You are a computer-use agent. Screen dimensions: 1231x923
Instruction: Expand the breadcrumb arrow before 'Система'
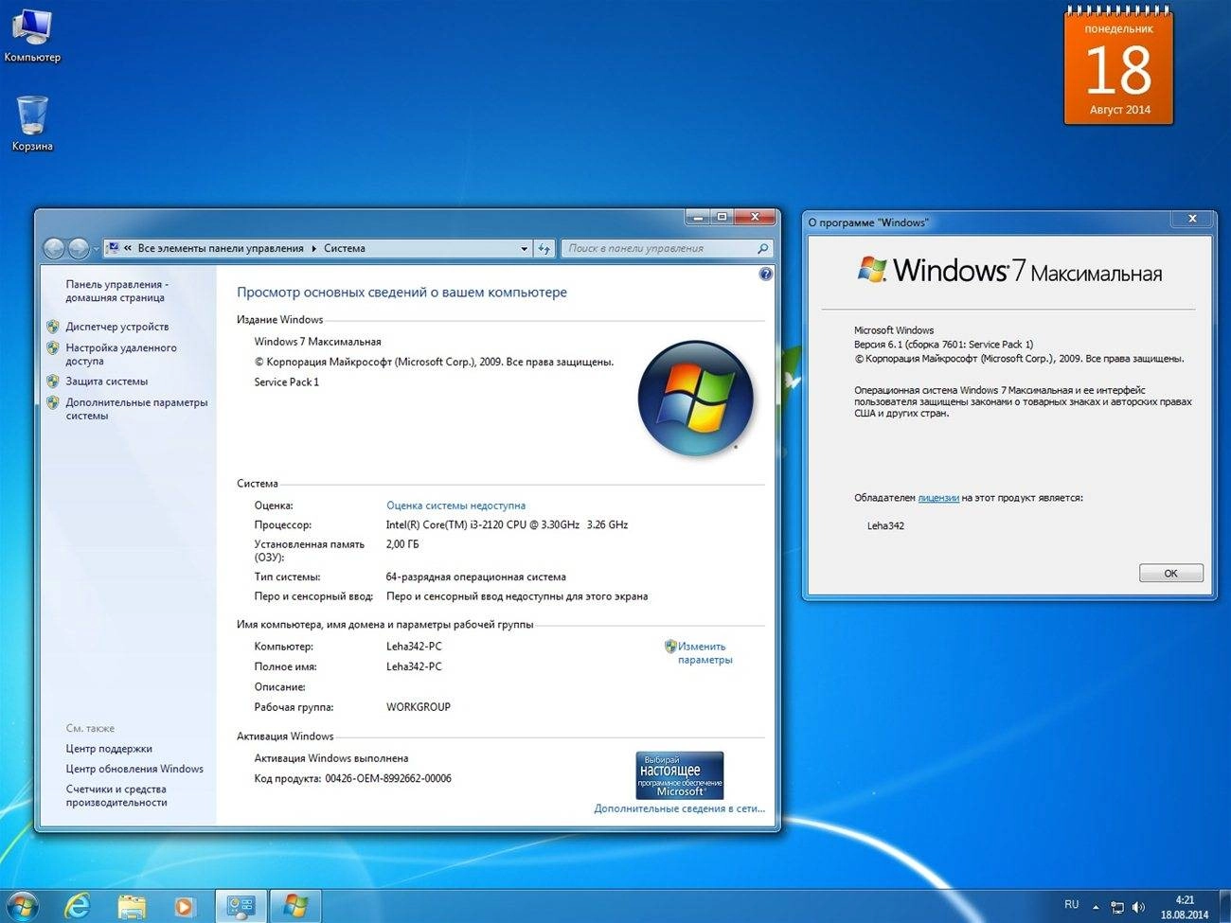click(314, 248)
